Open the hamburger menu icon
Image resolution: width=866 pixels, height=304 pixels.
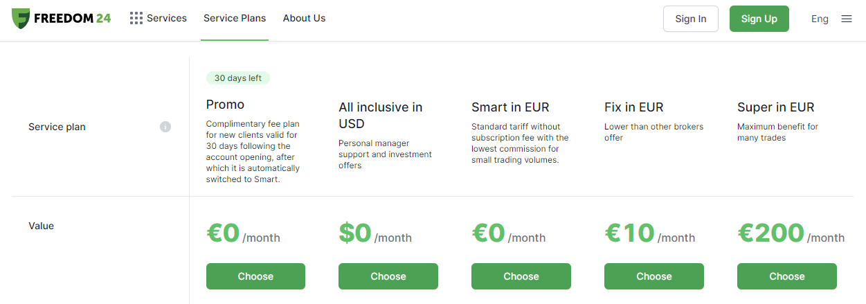(x=847, y=19)
